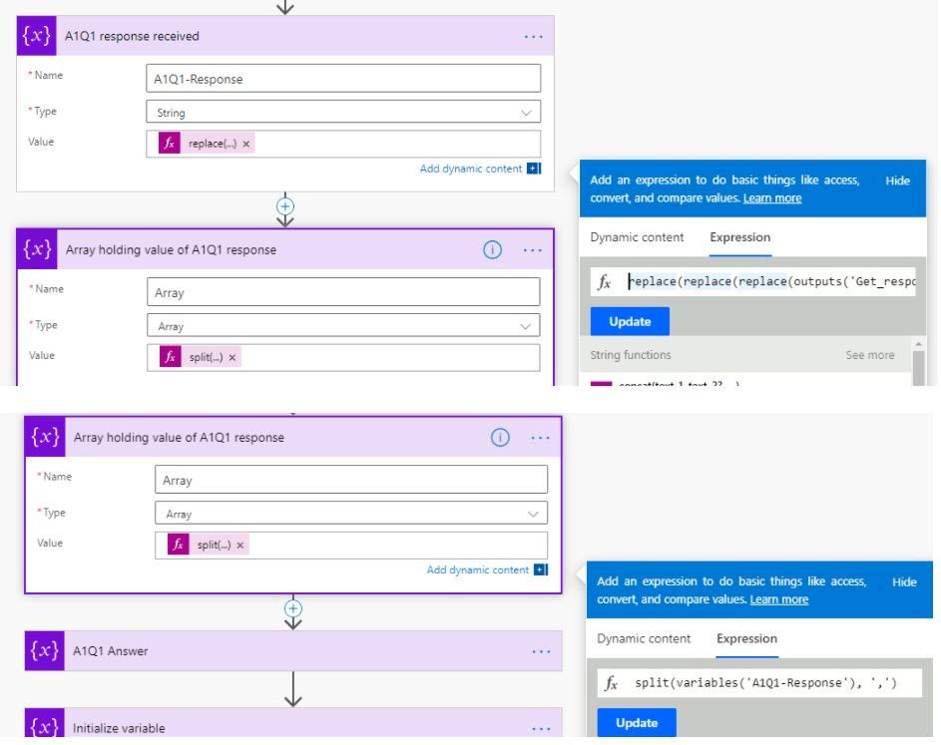Remove the lower split(...) token
The height and width of the screenshot is (745, 941).
240,546
